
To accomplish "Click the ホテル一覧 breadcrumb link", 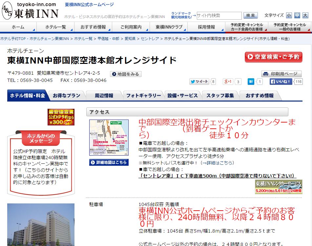I will tap(83, 39).
